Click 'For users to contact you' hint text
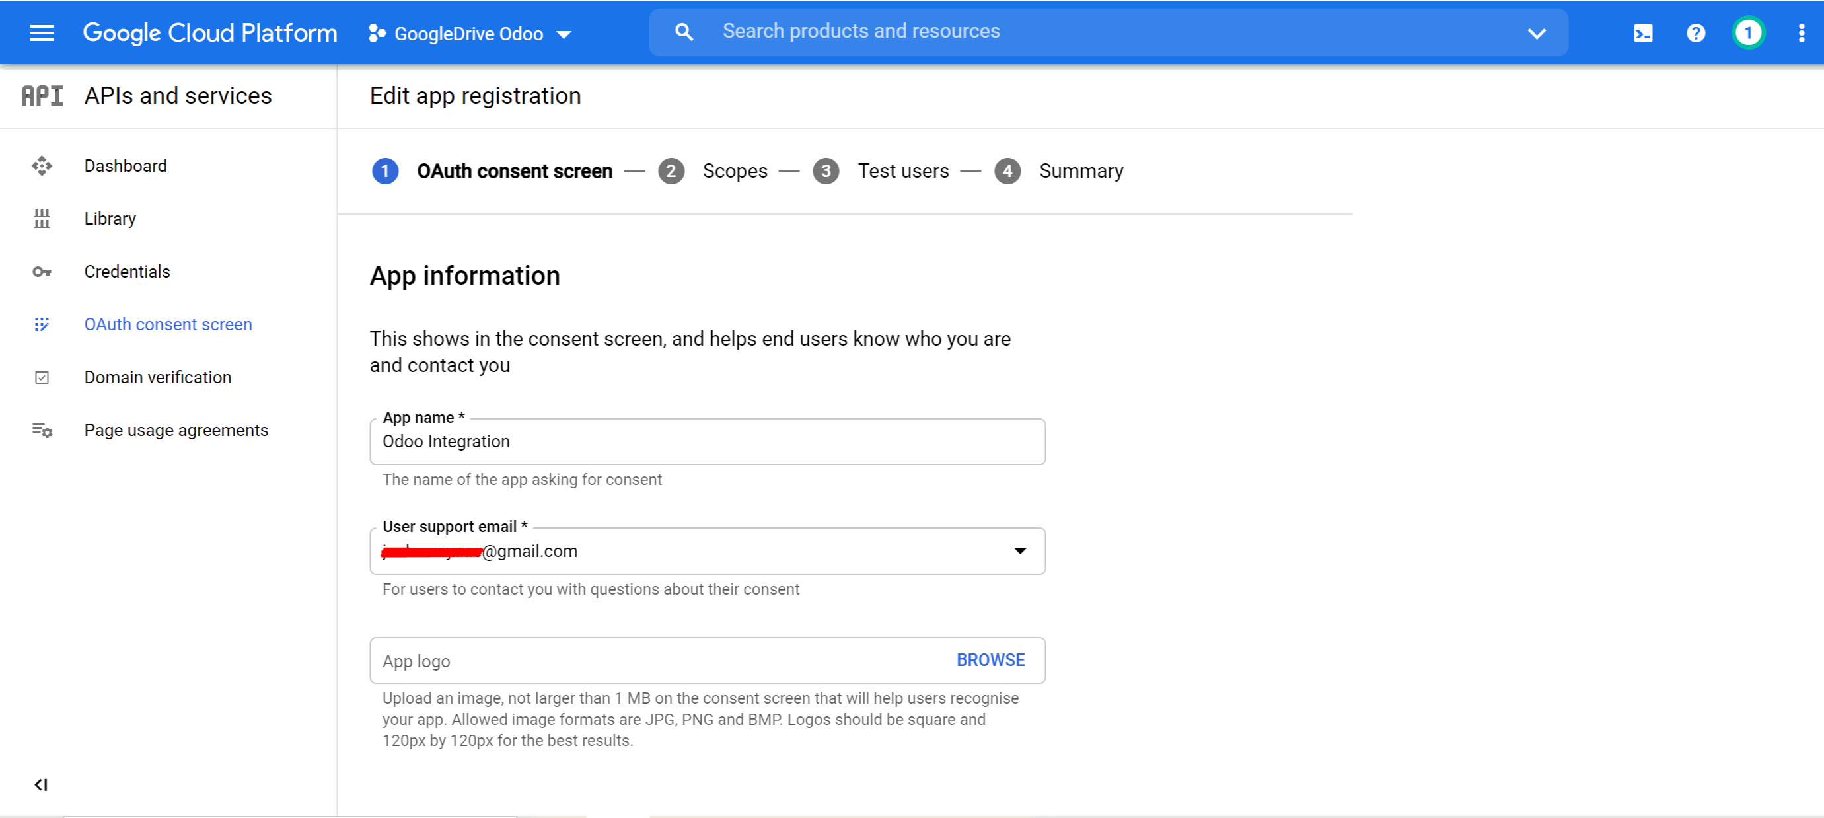The width and height of the screenshot is (1824, 818). (x=591, y=590)
